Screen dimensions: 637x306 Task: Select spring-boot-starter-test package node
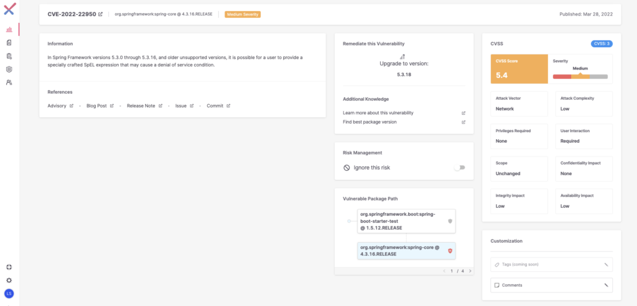(x=406, y=222)
